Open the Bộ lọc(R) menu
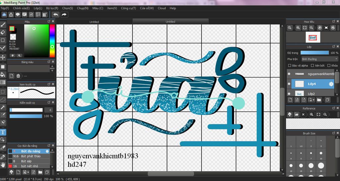Image resolution: width=340 pixels, height=181 pixels. point(52,8)
